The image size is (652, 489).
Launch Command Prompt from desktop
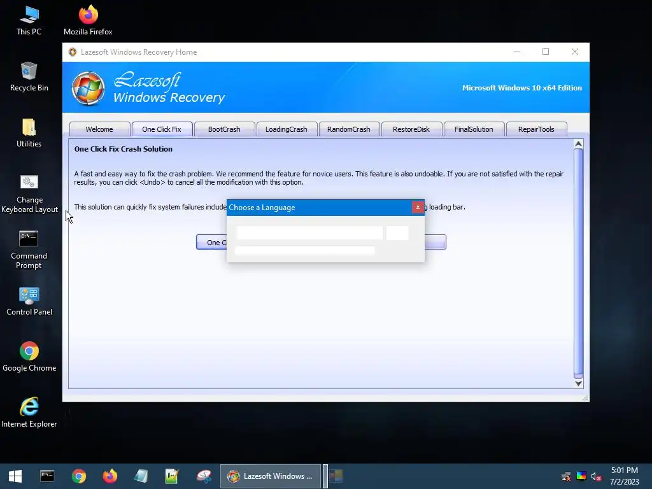tap(29, 250)
